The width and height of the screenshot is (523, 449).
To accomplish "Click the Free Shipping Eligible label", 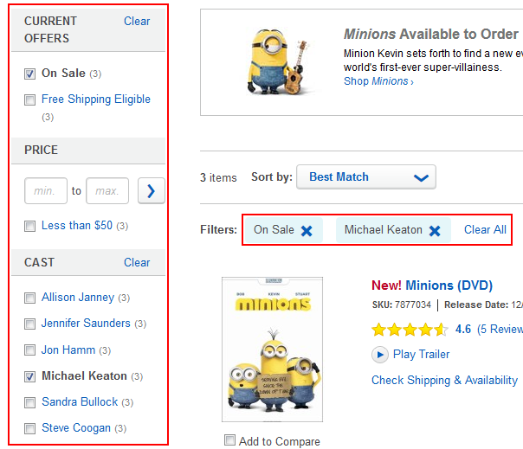I will point(96,99).
